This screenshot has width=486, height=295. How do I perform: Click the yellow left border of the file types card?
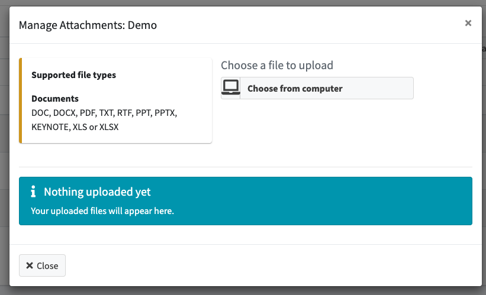coord(21,101)
